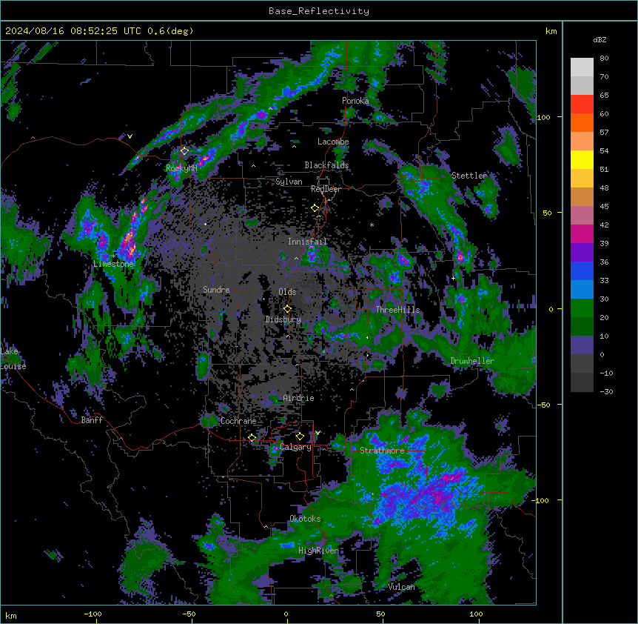Click the Olds city label
Image resolution: width=638 pixels, height=624 pixels.
pos(287,292)
